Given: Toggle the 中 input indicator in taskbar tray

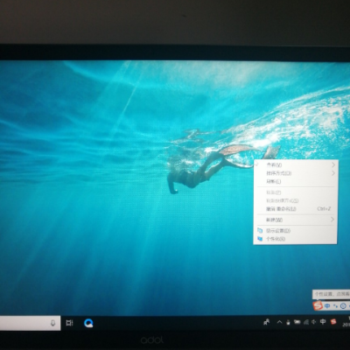Looking at the screenshot, I should [323, 322].
